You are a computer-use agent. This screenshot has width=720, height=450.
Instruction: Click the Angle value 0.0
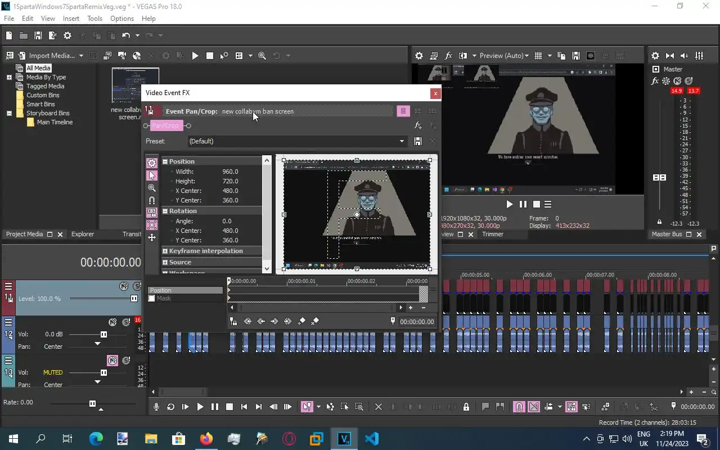tap(227, 221)
